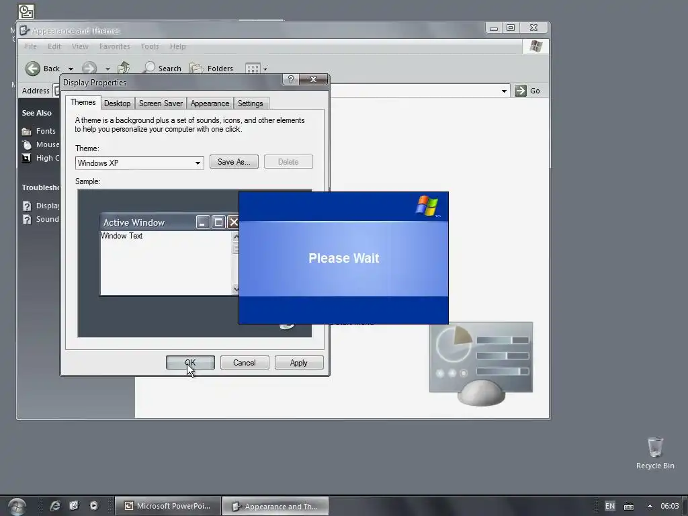Open the View menu
Screen dimensions: 688x516
tap(80, 46)
